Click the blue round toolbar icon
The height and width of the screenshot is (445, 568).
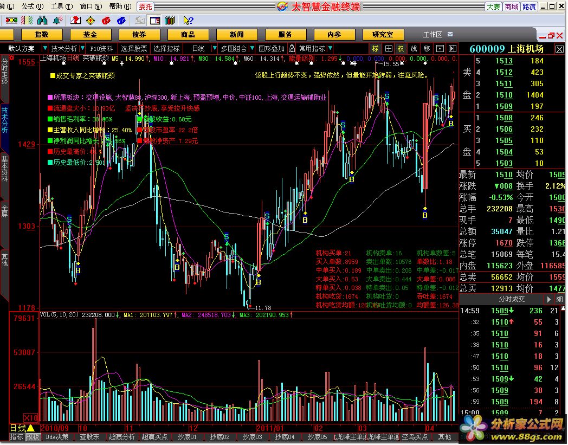[121, 20]
